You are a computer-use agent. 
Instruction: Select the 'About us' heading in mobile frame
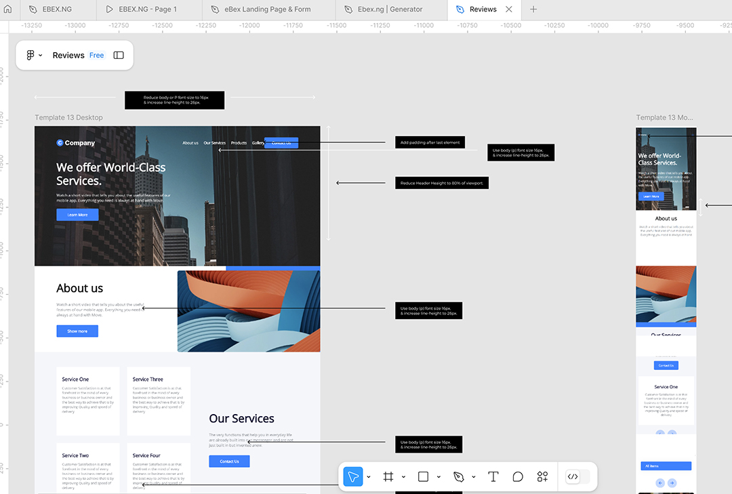click(666, 218)
